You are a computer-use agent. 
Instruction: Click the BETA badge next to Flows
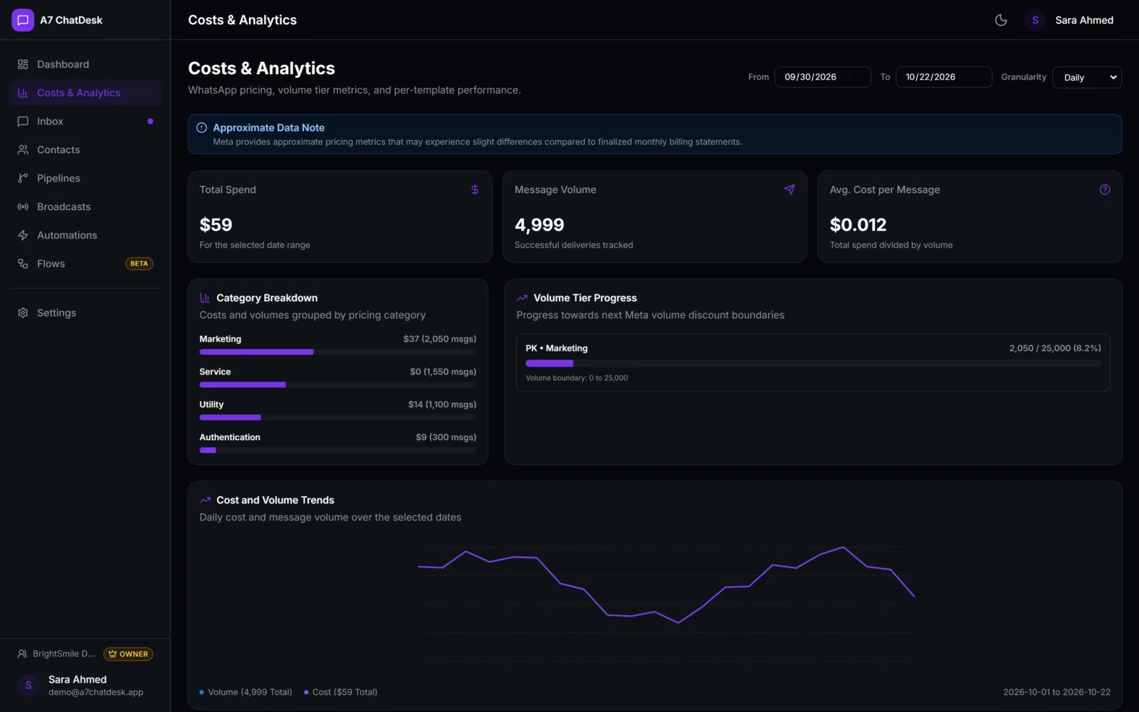pos(139,263)
